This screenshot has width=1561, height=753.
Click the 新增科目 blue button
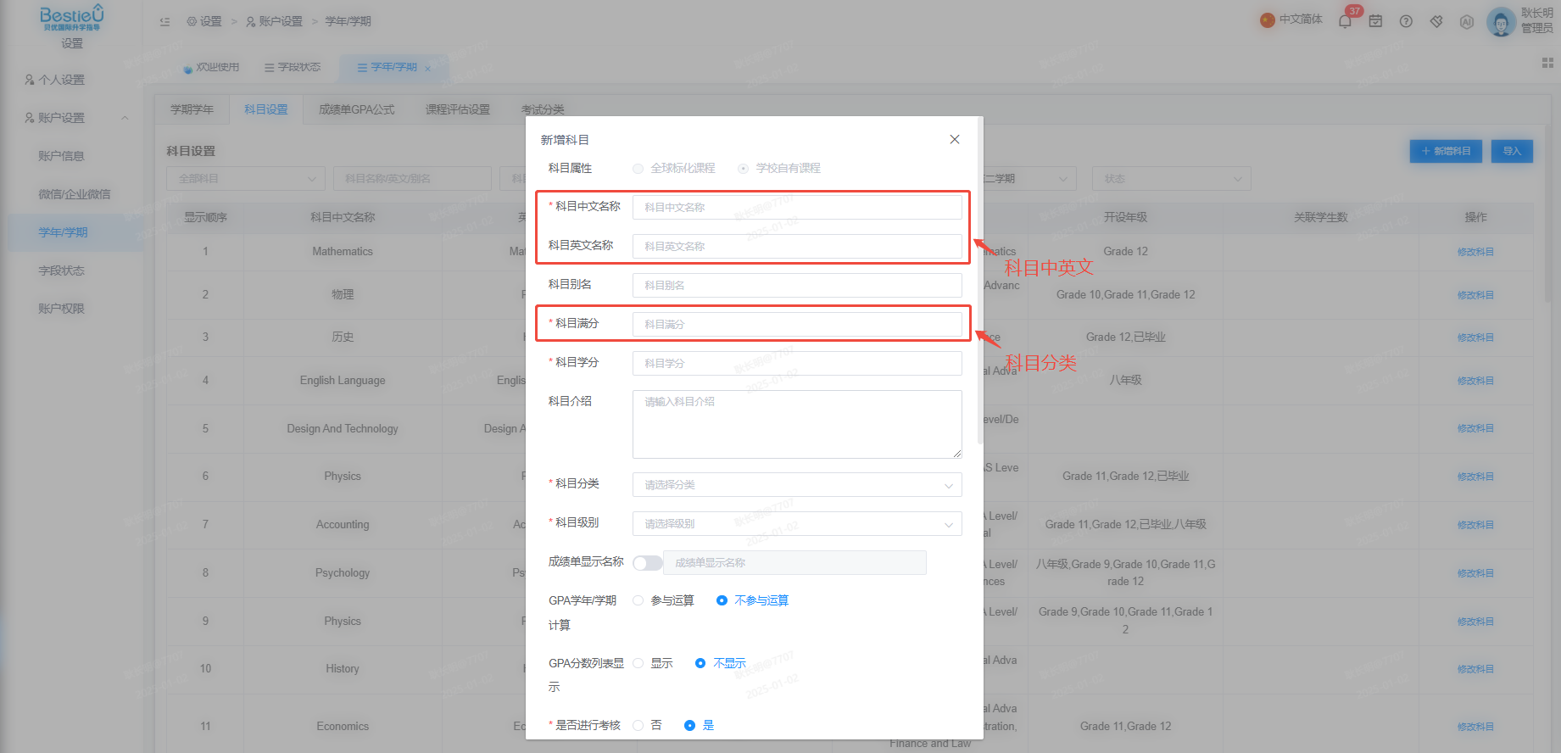click(x=1446, y=151)
